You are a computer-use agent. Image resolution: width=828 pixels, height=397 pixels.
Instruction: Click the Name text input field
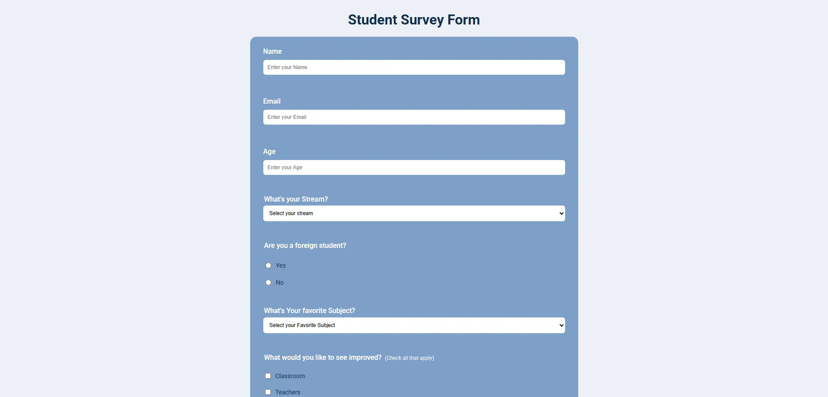click(x=414, y=67)
